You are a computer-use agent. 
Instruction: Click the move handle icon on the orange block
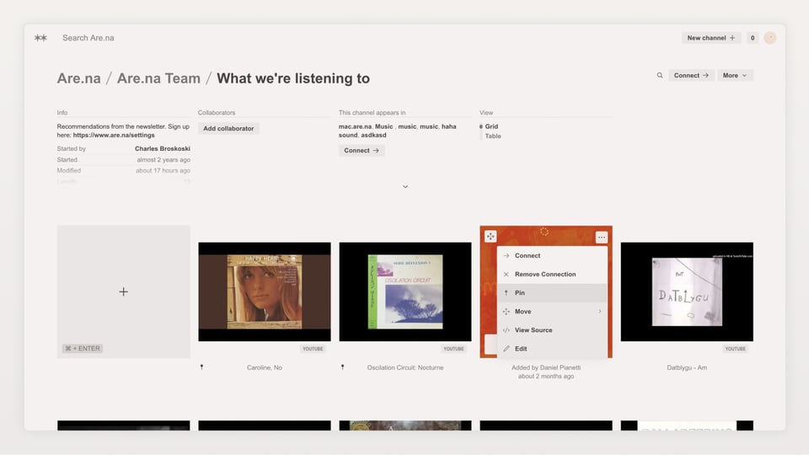[x=490, y=237]
